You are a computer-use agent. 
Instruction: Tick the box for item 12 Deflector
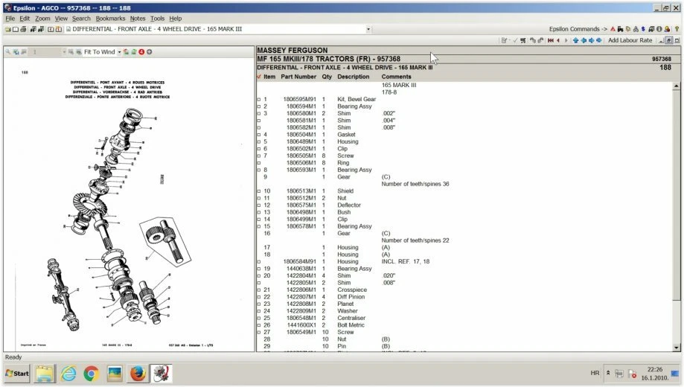click(259, 205)
